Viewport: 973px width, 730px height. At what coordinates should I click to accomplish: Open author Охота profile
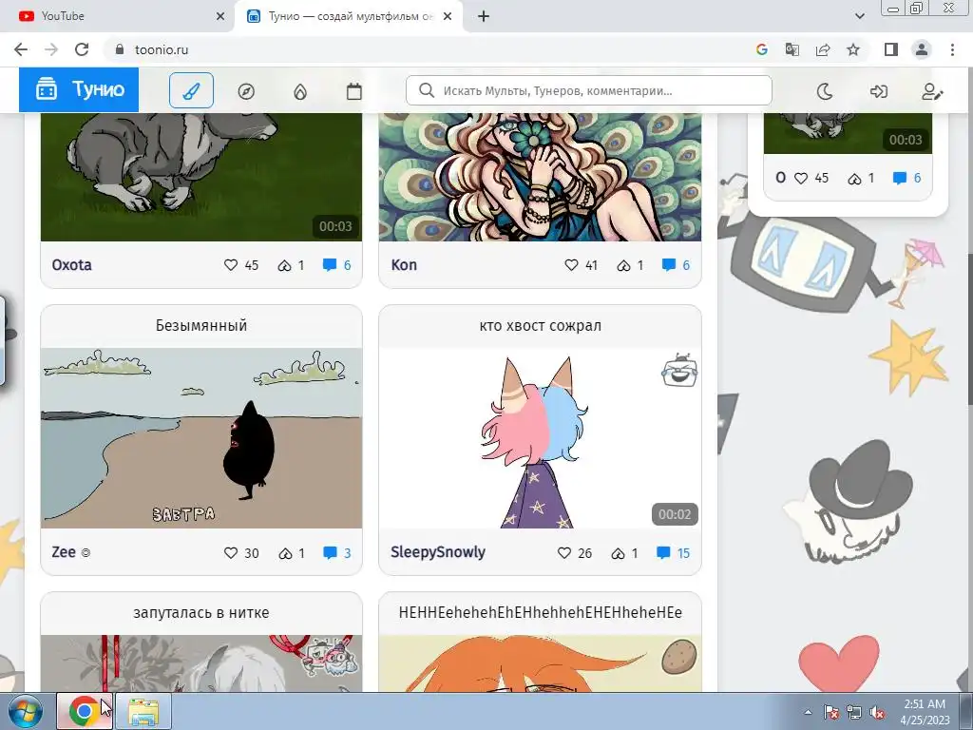point(72,265)
